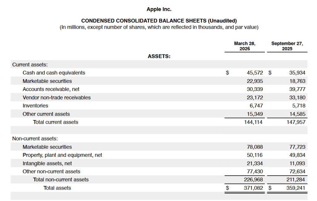The image size is (317, 201).
Task: Click the 'Apple Inc.' title
Action: pos(159,9)
